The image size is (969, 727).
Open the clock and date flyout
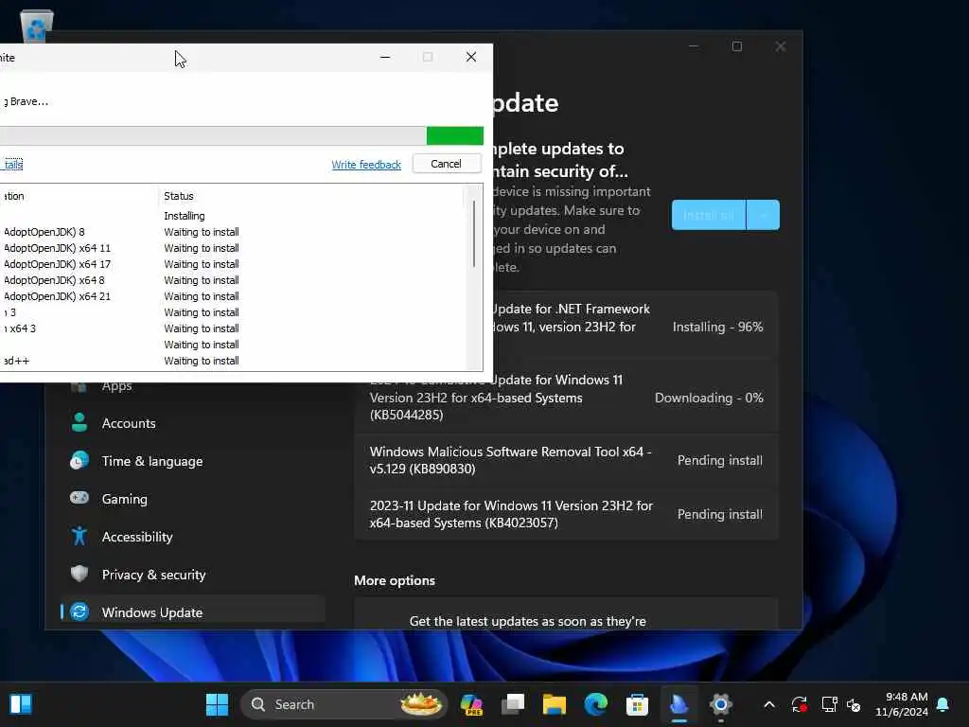pos(902,704)
